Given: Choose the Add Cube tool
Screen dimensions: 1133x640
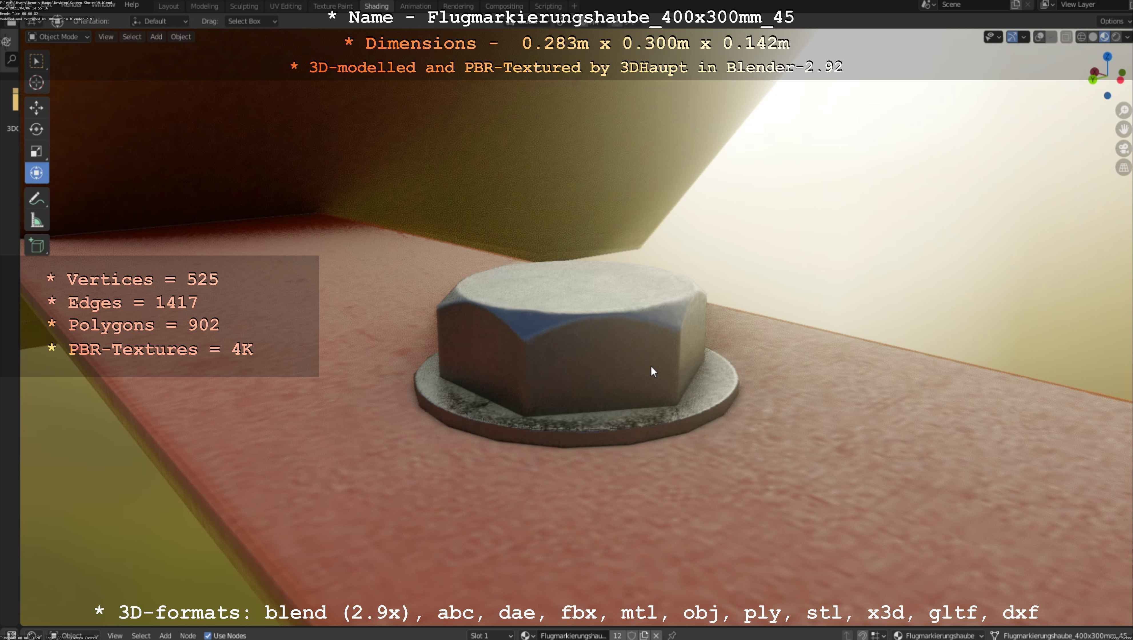Looking at the screenshot, I should pos(37,246).
